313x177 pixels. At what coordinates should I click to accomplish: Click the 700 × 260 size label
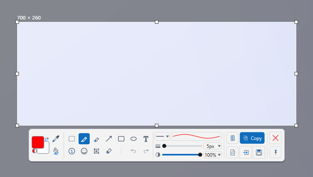[29, 18]
